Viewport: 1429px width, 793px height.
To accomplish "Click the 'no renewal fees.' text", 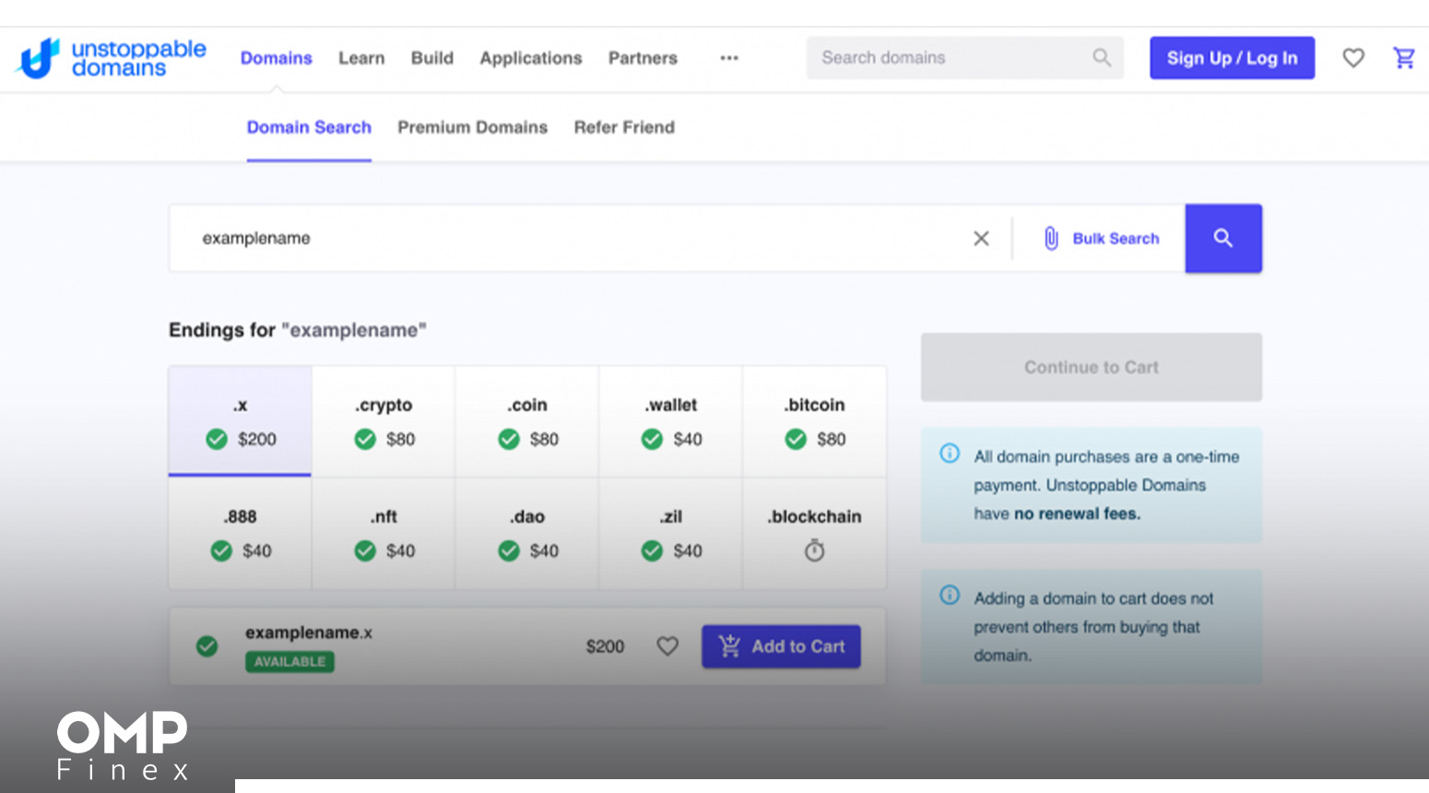I will click(1077, 514).
